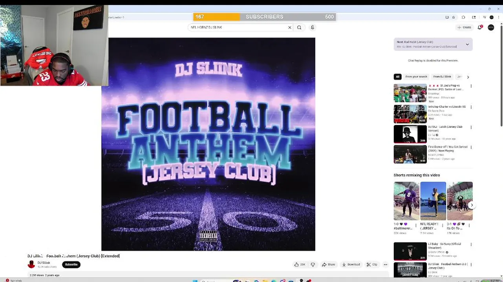503x282 pixels.
Task: Show more filter chips with right arrow
Action: click(x=468, y=77)
